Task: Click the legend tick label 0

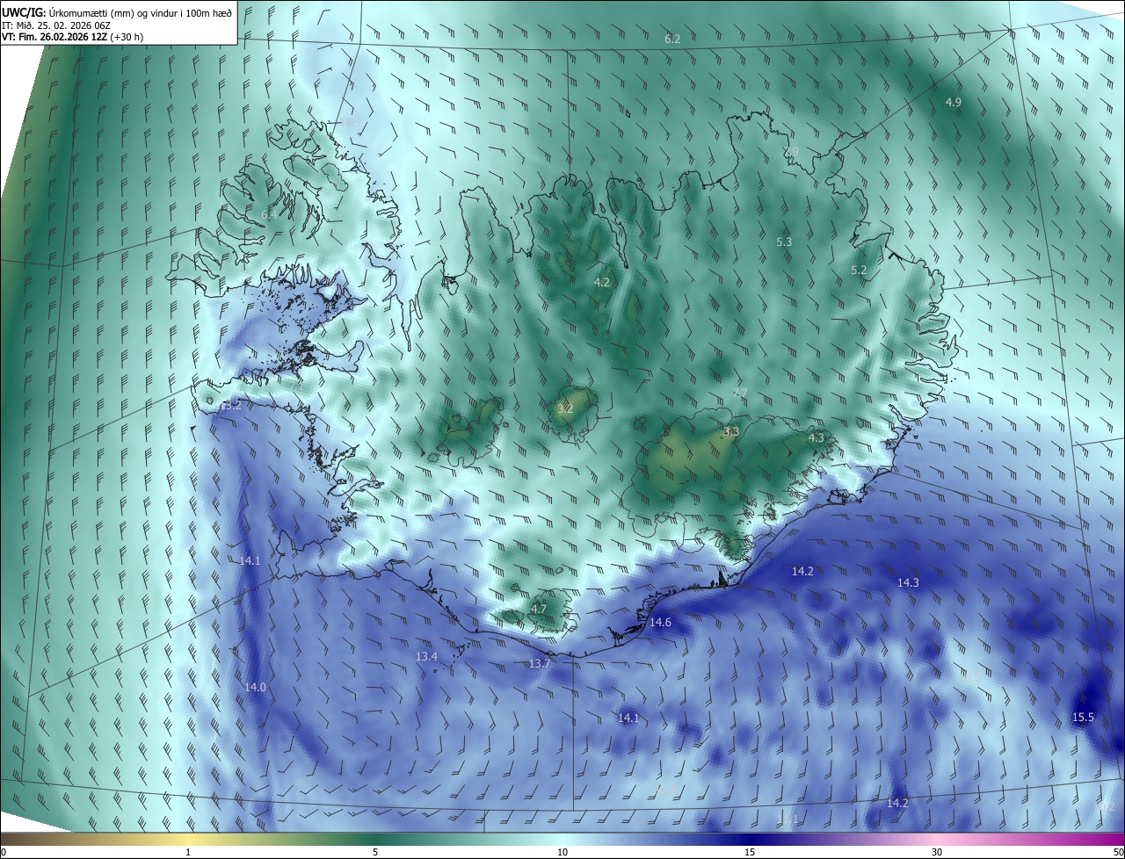Action: [3, 852]
